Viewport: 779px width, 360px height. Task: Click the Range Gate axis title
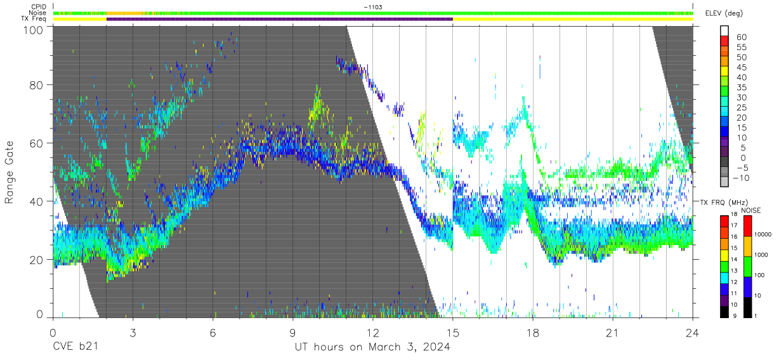click(x=10, y=172)
